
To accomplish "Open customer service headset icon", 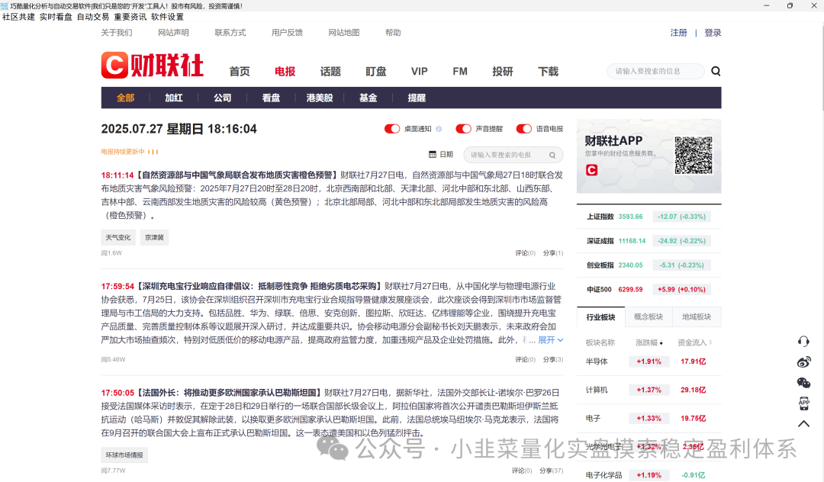I will click(x=803, y=342).
